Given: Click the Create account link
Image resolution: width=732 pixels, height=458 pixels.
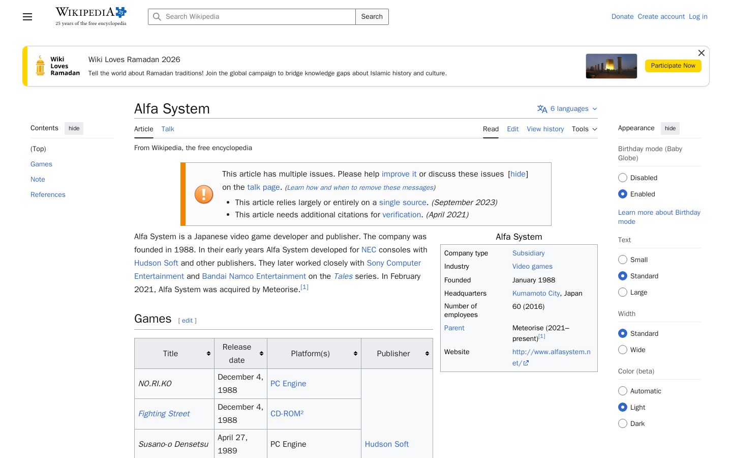Looking at the screenshot, I should coord(661,17).
